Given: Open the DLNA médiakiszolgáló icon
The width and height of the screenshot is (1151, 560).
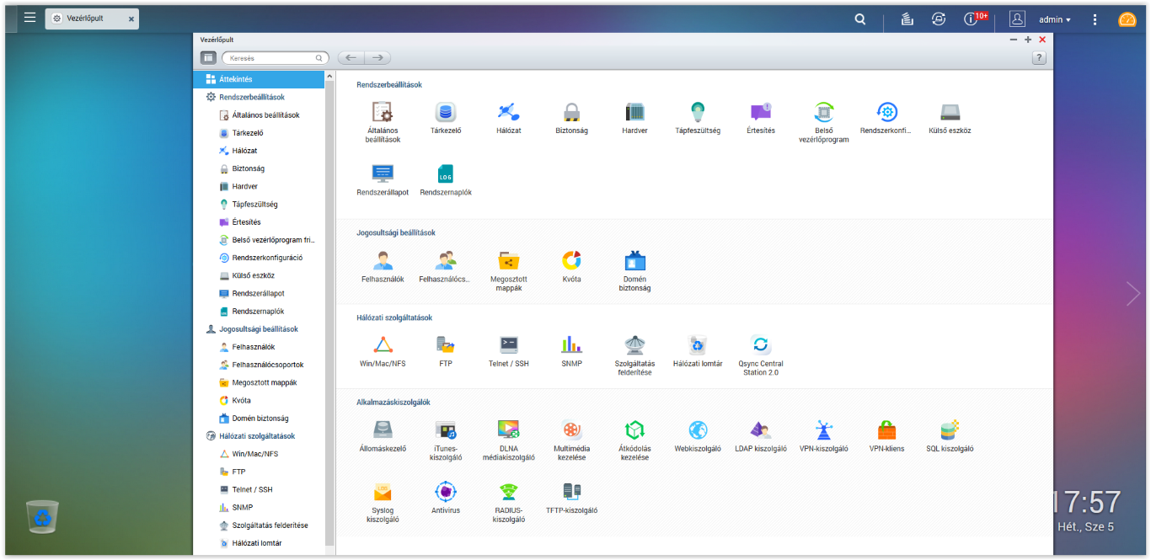Looking at the screenshot, I should tap(508, 430).
